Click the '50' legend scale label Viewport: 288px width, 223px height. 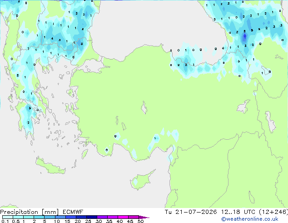[x=140, y=221]
